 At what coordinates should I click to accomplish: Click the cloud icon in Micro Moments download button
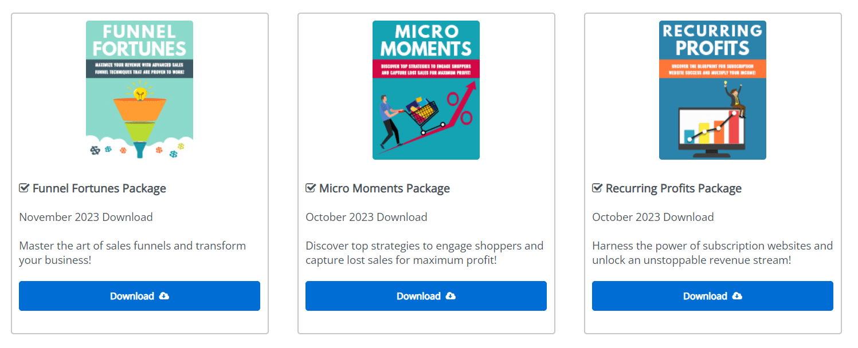[450, 296]
